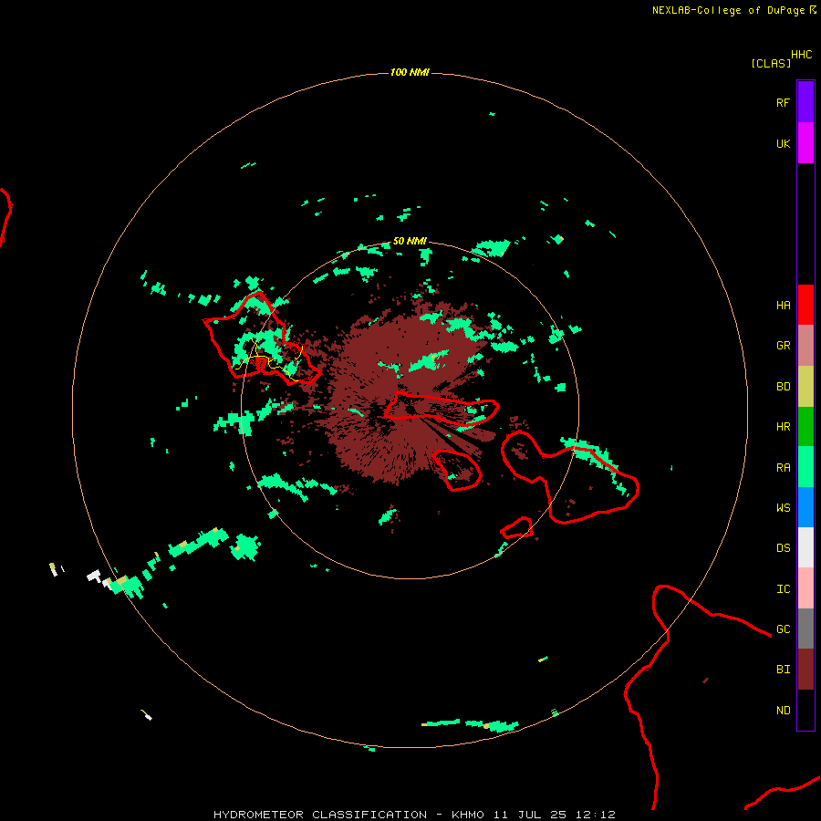The width and height of the screenshot is (821, 821).
Task: Click the ND black legend swatch
Action: [x=805, y=710]
